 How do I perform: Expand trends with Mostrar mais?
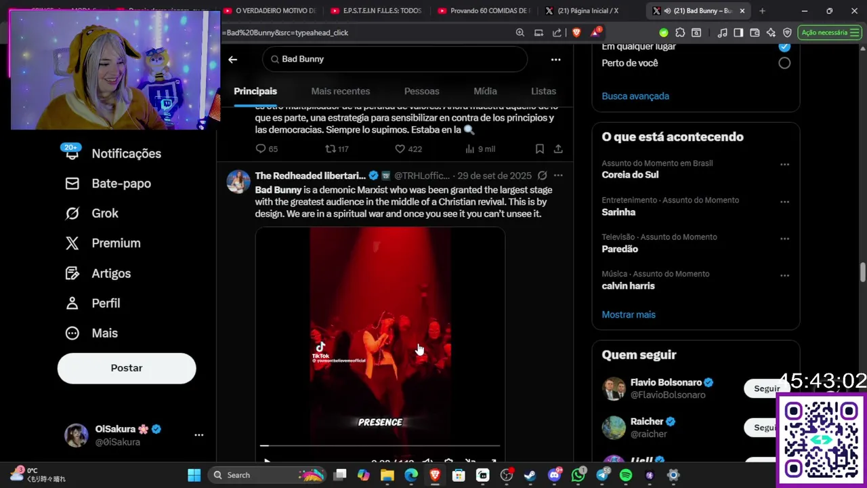[x=628, y=314]
